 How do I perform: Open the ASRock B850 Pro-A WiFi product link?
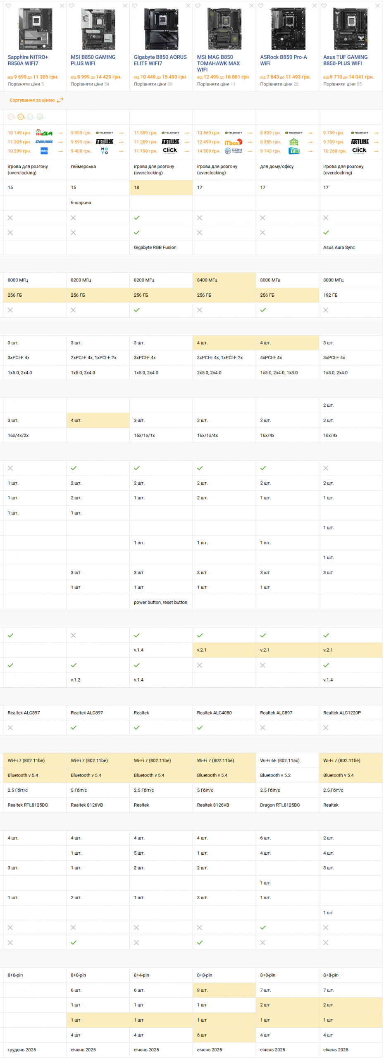pos(283,60)
